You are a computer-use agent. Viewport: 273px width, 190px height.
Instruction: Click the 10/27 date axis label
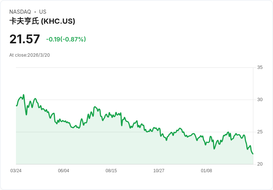pos(159,171)
